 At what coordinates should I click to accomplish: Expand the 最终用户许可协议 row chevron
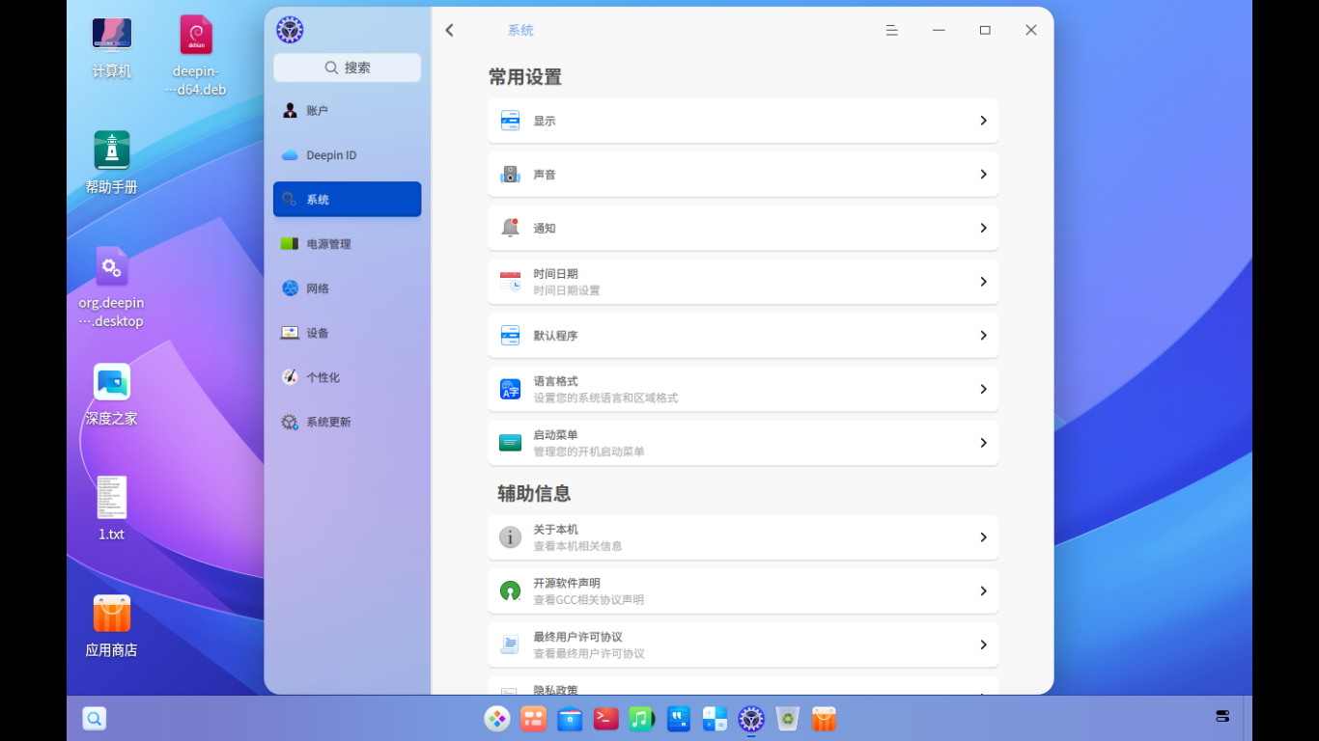pyautogui.click(x=983, y=645)
